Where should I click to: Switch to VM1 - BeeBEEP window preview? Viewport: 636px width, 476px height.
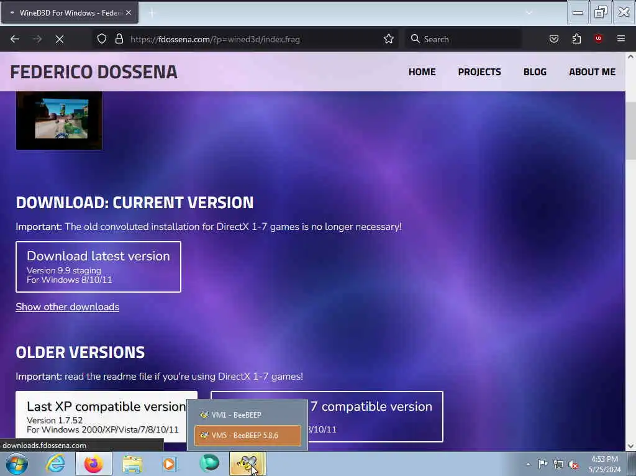[x=247, y=414]
